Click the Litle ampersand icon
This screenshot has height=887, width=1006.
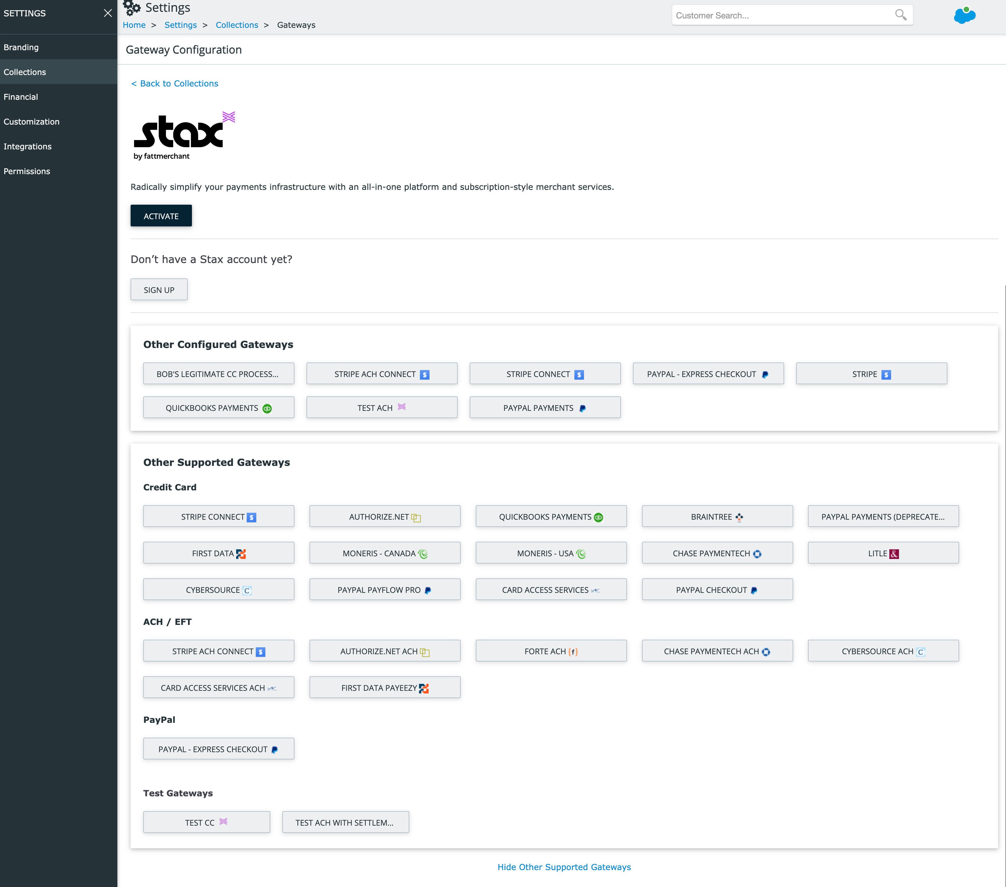(x=894, y=554)
